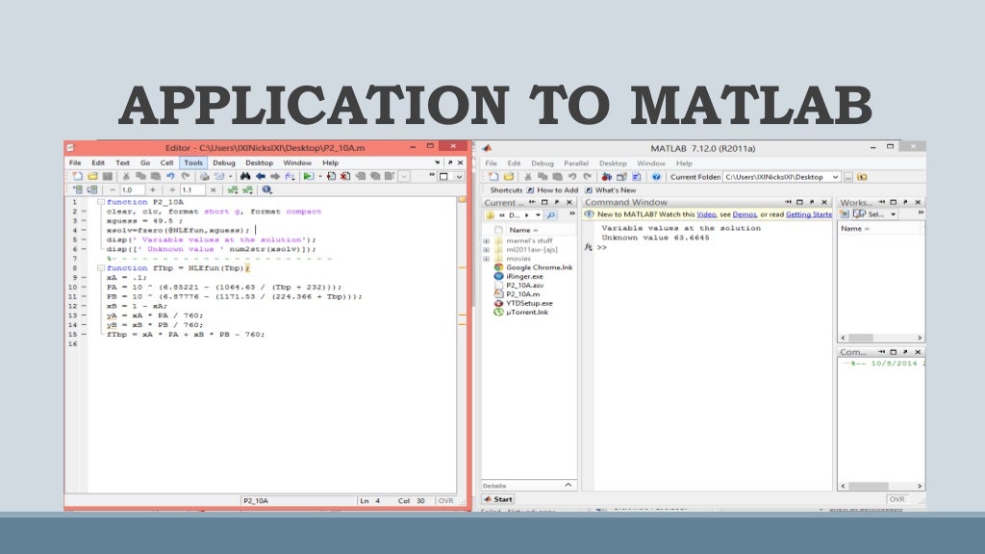Image resolution: width=985 pixels, height=554 pixels.
Task: Click the fx show functions icon in Editor
Action: pyautogui.click(x=290, y=177)
